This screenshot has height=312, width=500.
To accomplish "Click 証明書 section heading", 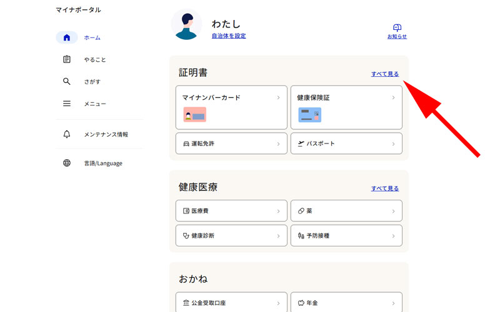I will pos(193,72).
